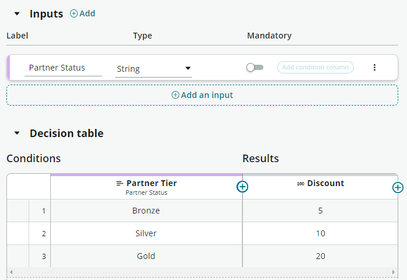
Task: Click the number icon beside Discount
Action: [x=301, y=184]
